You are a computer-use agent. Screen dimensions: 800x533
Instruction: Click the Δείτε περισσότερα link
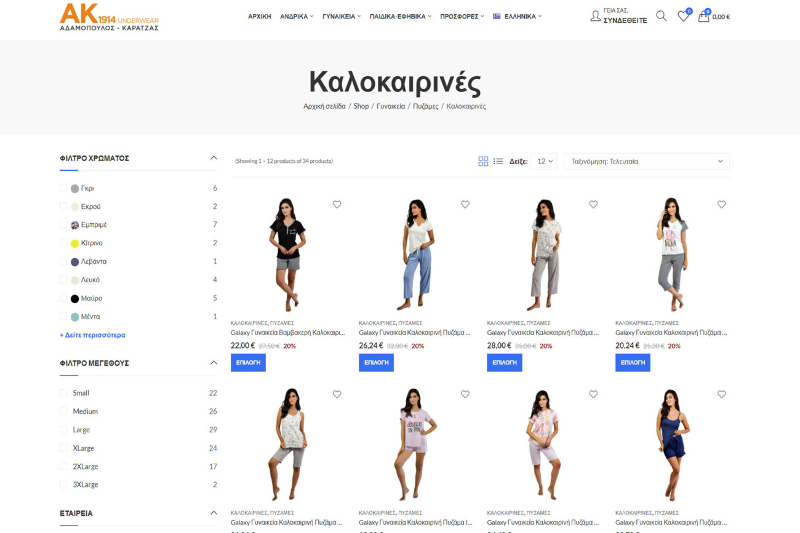tap(92, 335)
